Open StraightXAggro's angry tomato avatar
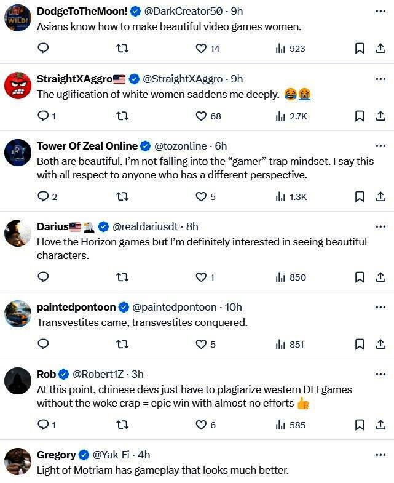The width and height of the screenshot is (394, 483). 18,85
